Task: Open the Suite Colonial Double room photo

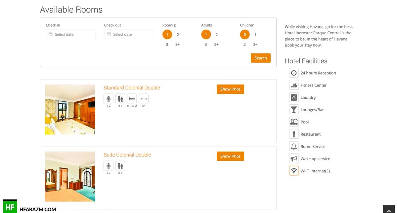Action: [70, 177]
